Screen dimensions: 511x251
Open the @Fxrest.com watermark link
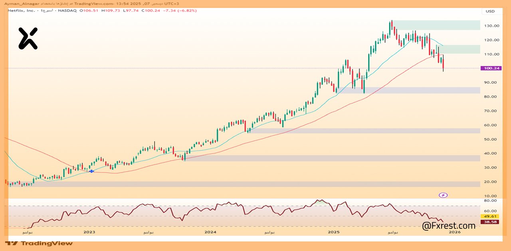449,226
